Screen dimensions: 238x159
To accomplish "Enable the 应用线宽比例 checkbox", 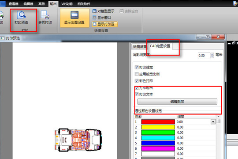I will (x=137, y=74).
